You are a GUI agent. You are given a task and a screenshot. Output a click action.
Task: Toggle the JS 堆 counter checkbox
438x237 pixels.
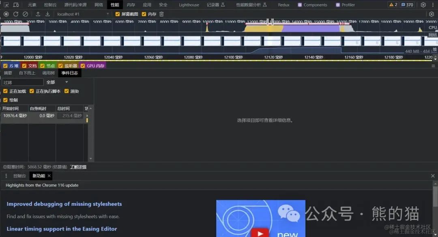coord(5,66)
